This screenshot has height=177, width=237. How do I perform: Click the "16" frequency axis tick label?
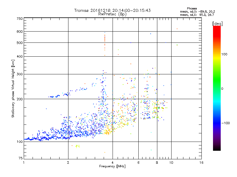(201, 163)
